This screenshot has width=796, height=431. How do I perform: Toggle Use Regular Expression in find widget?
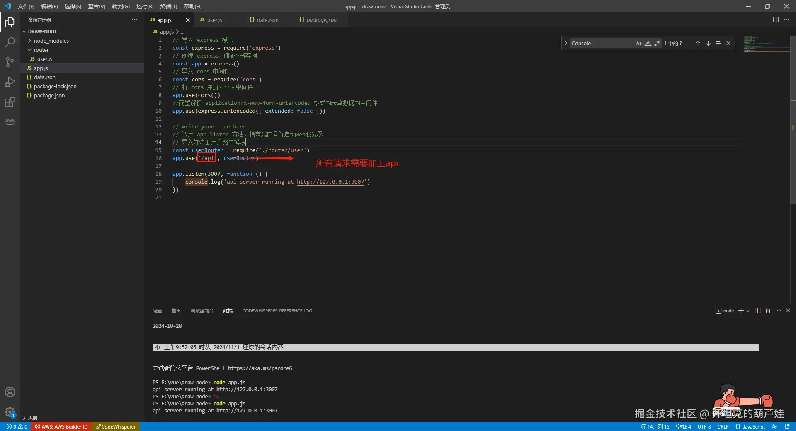tap(657, 43)
